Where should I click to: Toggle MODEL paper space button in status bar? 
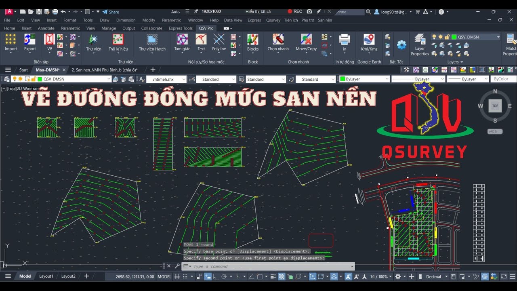(x=164, y=276)
